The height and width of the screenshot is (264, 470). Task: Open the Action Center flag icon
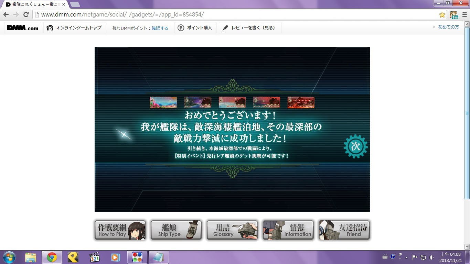[415, 257]
